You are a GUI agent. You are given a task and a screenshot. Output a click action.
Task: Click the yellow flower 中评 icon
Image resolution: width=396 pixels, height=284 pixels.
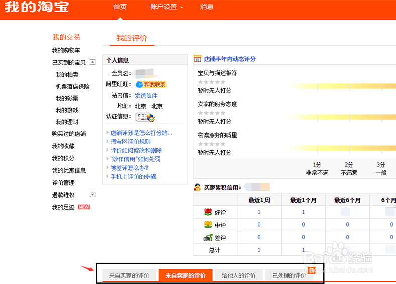pos(208,225)
